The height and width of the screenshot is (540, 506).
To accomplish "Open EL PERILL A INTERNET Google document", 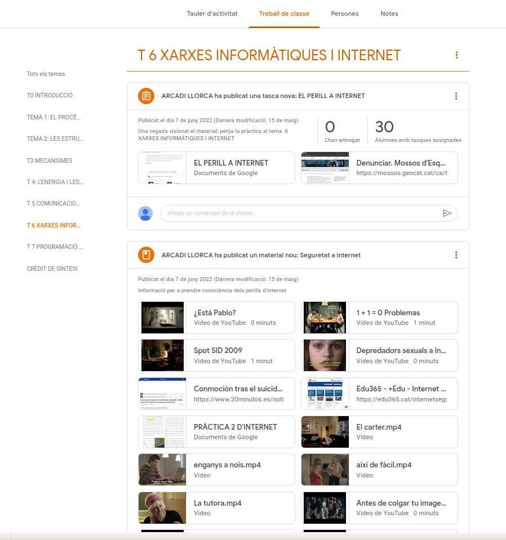I will (216, 168).
